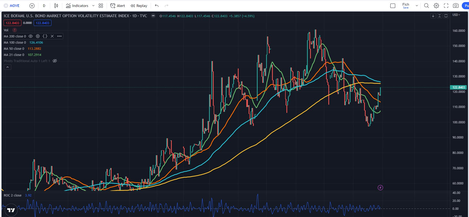This screenshot has width=469, height=217.
Task: Select the MA 50 close indicator legend
Action: (14, 49)
